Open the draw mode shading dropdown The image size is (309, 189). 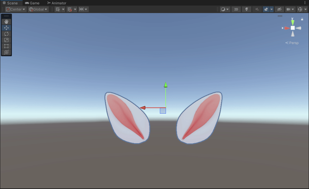[225, 9]
